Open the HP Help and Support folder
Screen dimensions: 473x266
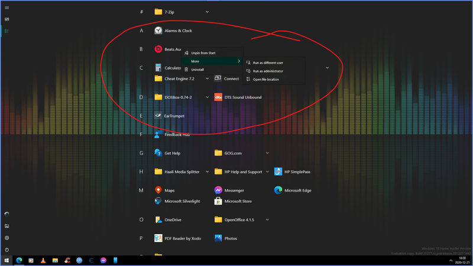238,172
